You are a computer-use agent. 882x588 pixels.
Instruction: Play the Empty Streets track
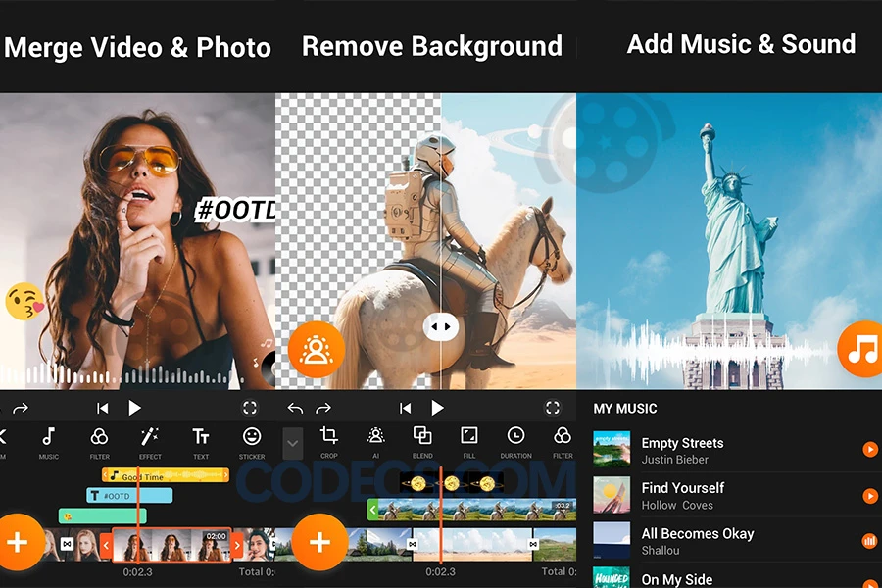pyautogui.click(x=869, y=450)
